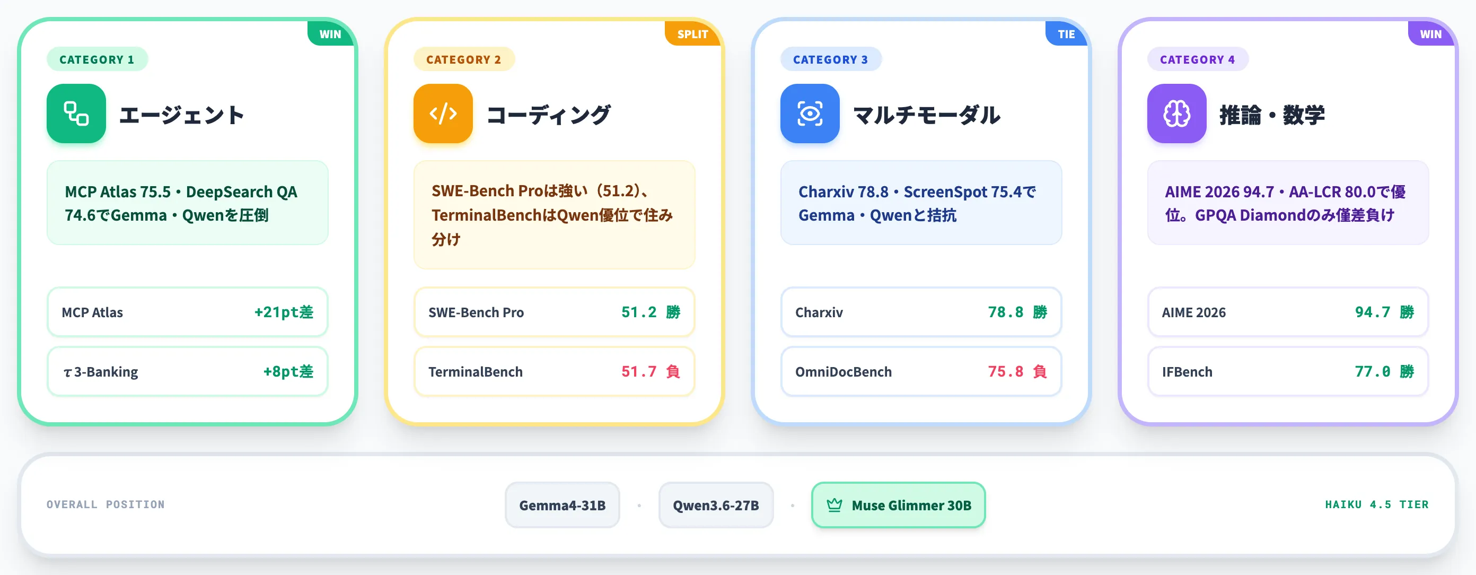This screenshot has height=575, width=1476.
Task: Open the τ3-Banking +8pt row
Action: (187, 371)
